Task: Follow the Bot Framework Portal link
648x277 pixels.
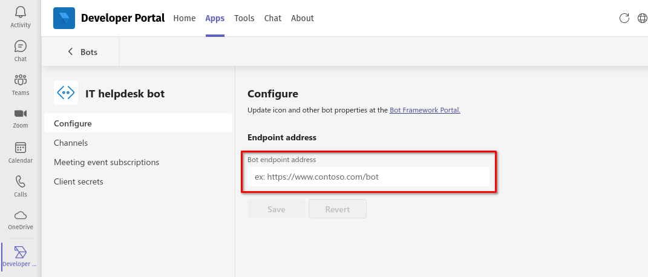Action: click(425, 110)
